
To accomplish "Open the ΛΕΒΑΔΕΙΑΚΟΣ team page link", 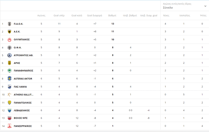I will pyautogui.click(x=22, y=111).
